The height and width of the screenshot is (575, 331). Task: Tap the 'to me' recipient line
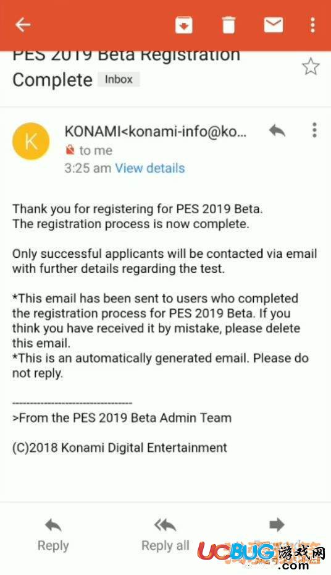click(96, 150)
